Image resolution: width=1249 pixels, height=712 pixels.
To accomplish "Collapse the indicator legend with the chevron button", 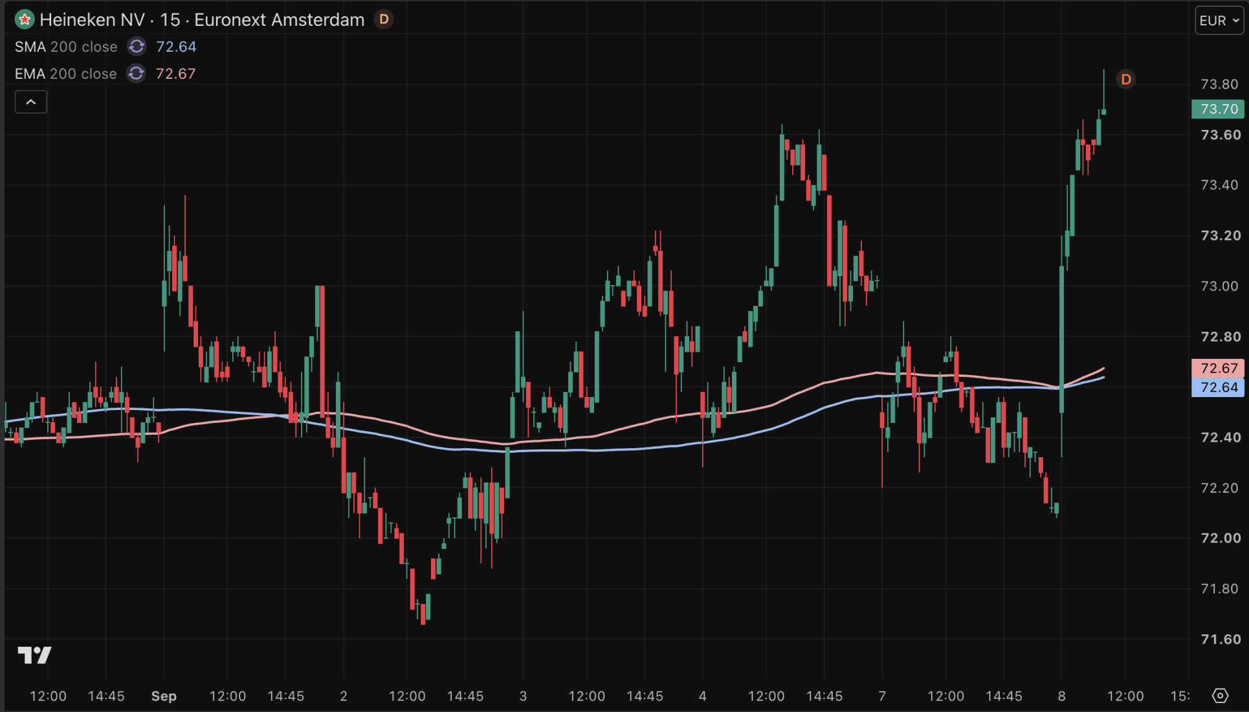I will [31, 102].
